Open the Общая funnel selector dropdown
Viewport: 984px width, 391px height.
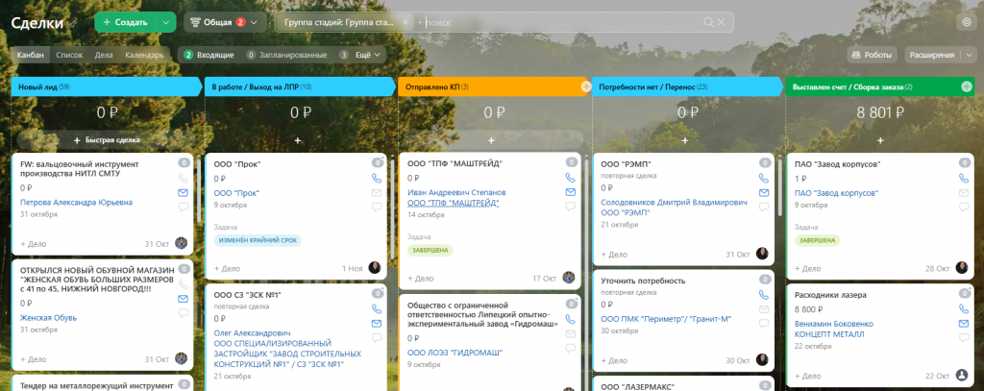click(224, 22)
